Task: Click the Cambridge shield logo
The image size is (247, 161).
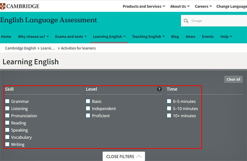Action: tap(2, 6)
